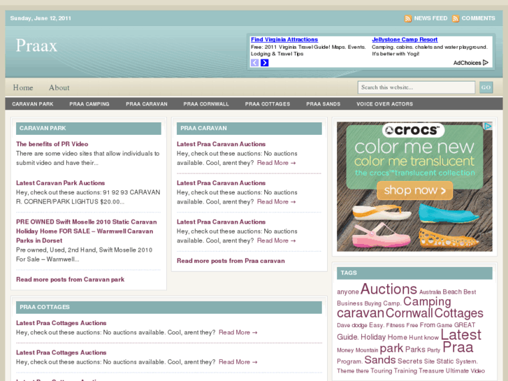Click the Secrets tag

410,361
